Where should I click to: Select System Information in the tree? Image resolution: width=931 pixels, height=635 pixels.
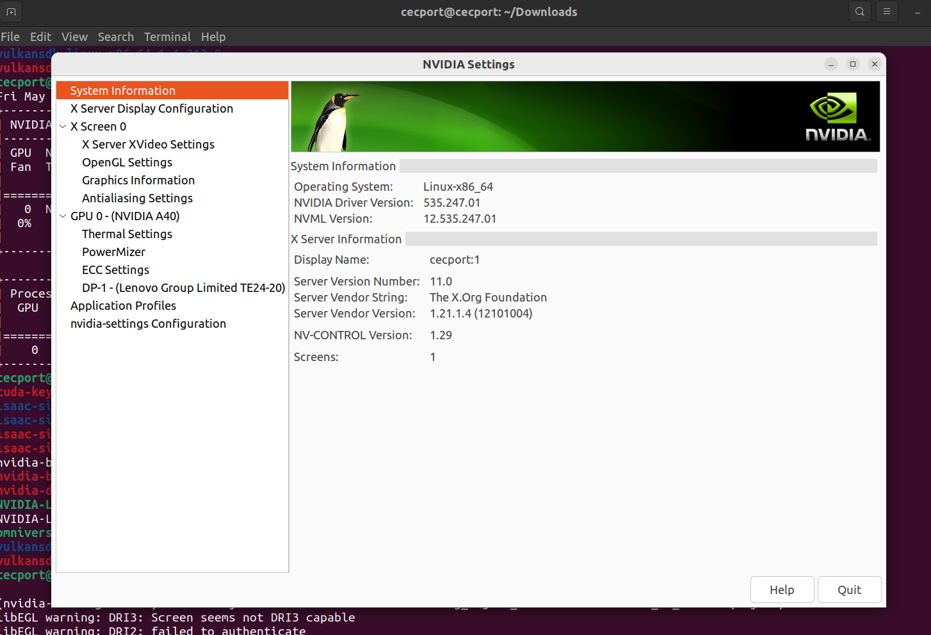click(x=172, y=90)
